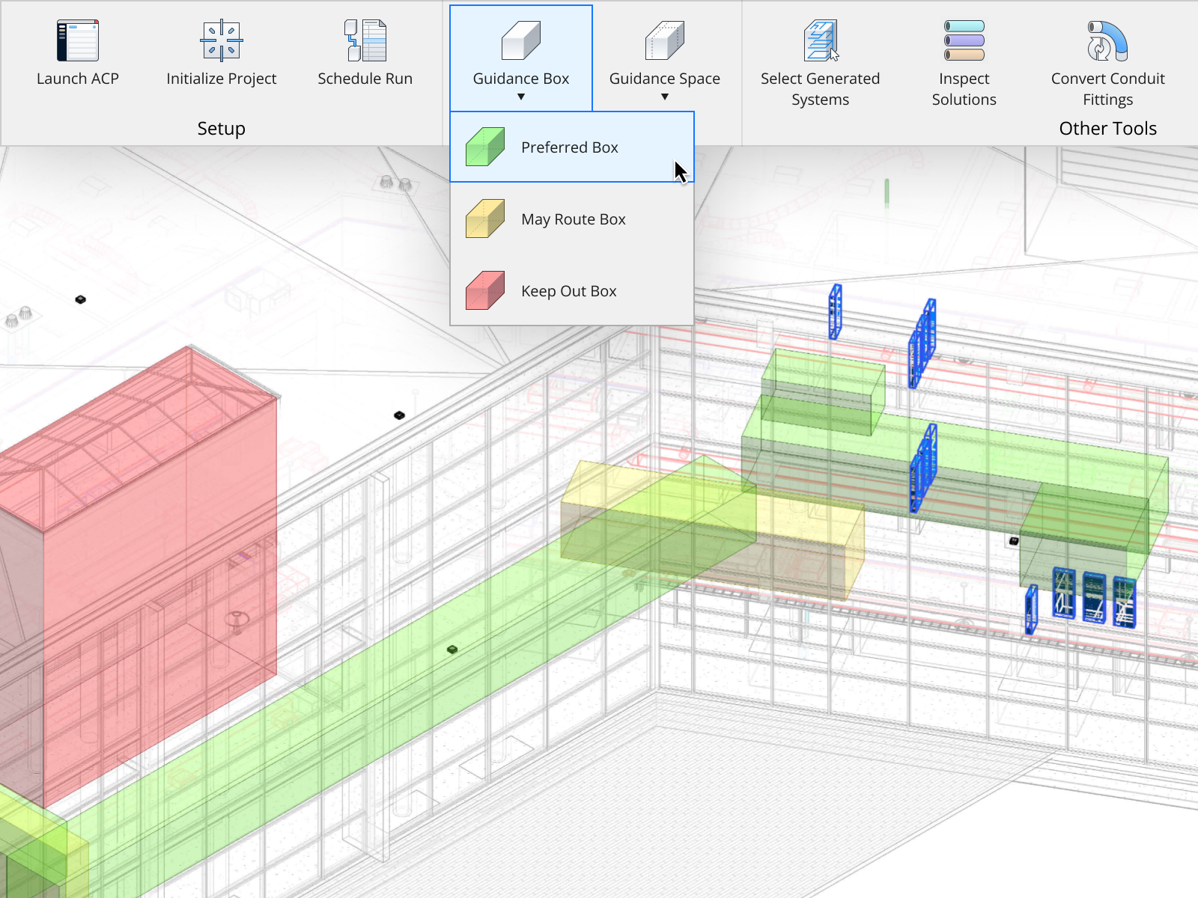Choose May Route Box from the menu

pyautogui.click(x=573, y=219)
